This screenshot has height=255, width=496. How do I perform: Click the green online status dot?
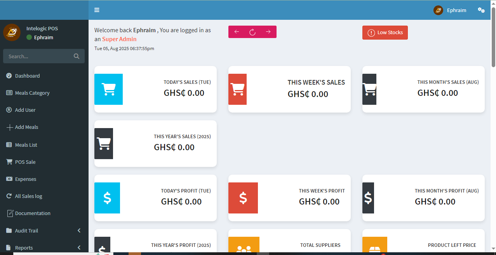[29, 38]
